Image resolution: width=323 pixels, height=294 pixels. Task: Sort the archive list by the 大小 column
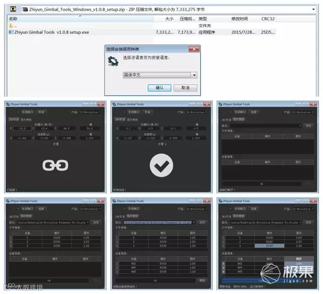pyautogui.click(x=170, y=19)
